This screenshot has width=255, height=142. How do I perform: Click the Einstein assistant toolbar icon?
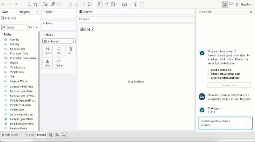tap(224, 4)
